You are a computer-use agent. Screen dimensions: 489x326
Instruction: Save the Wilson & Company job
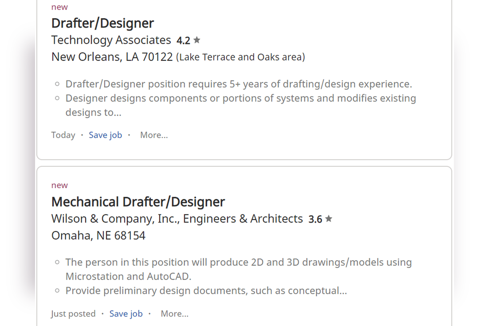tap(126, 314)
